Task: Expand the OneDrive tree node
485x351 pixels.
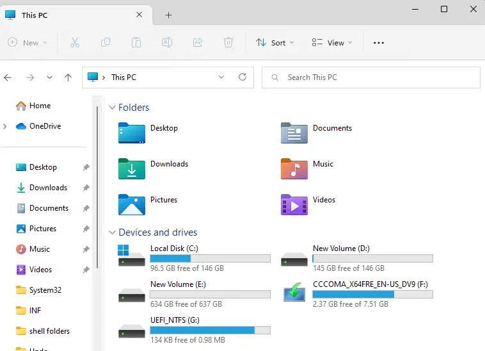Action: point(4,126)
